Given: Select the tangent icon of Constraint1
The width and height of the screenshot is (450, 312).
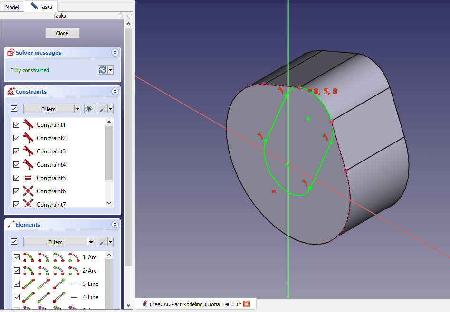Looking at the screenshot, I should pos(29,124).
